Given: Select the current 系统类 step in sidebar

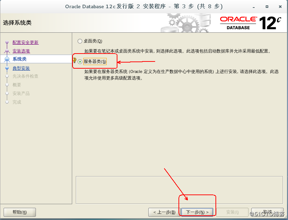Looking at the screenshot, I should [x=19, y=59].
